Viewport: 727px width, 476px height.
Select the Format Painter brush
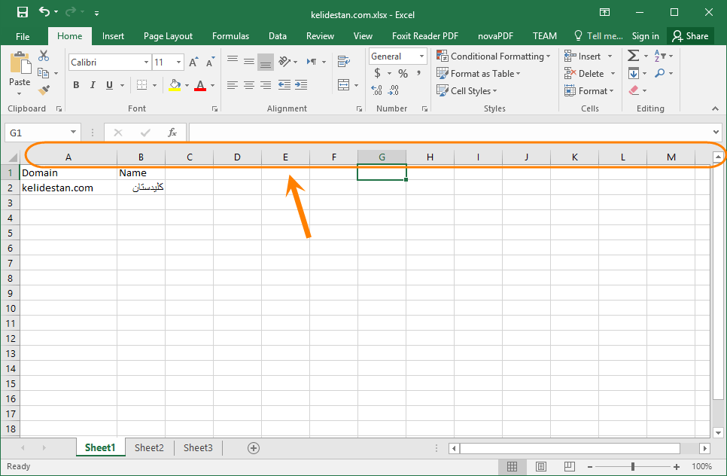[44, 90]
